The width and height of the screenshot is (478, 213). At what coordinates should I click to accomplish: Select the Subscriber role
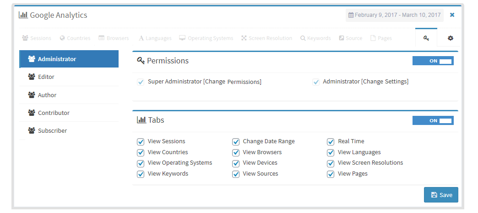pos(69,130)
